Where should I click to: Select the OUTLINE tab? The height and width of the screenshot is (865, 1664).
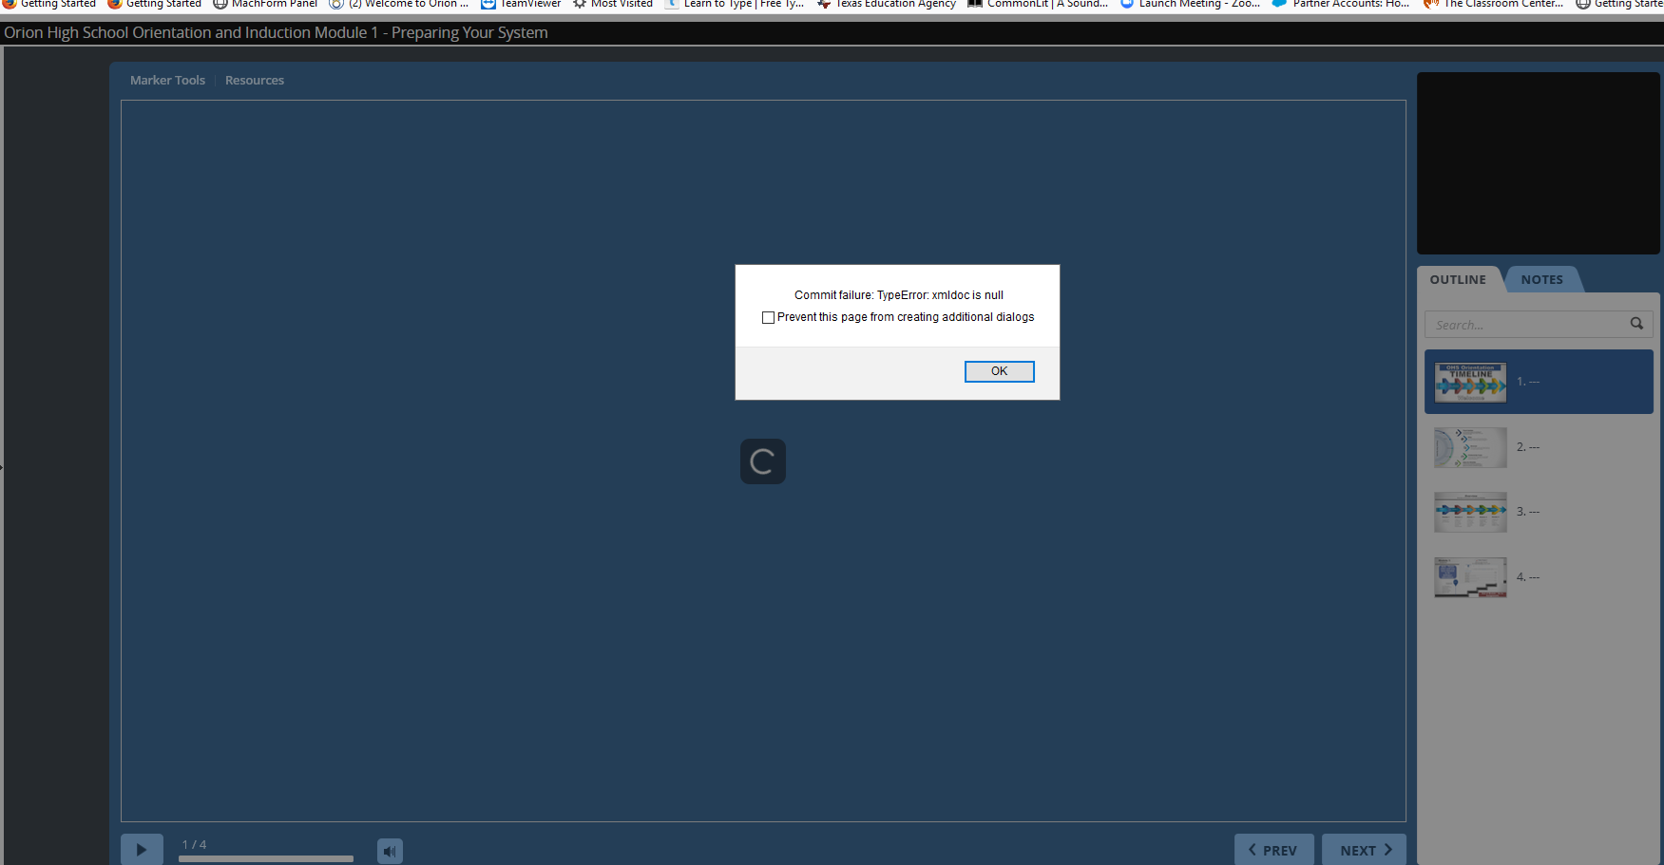point(1458,279)
